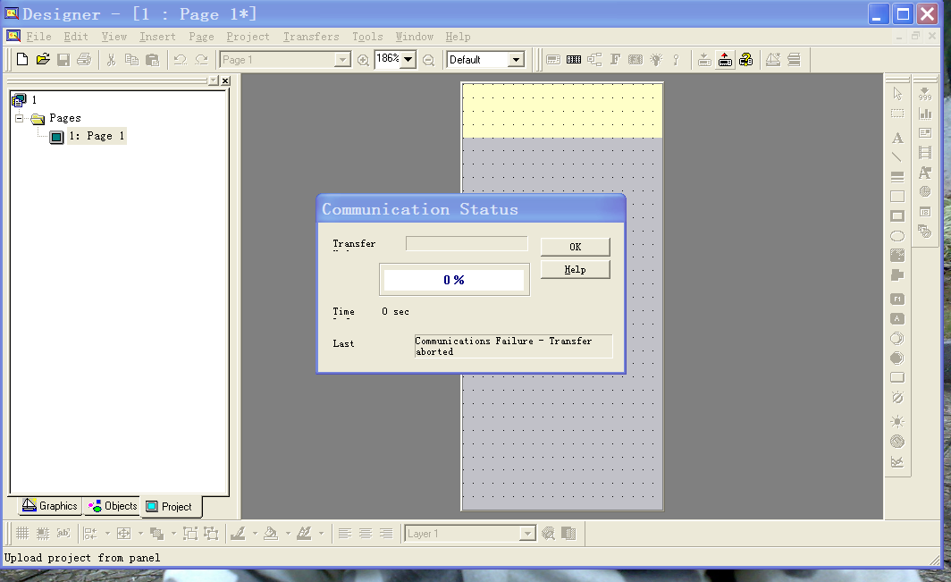Open the Project menu
The image size is (951, 582).
click(248, 37)
